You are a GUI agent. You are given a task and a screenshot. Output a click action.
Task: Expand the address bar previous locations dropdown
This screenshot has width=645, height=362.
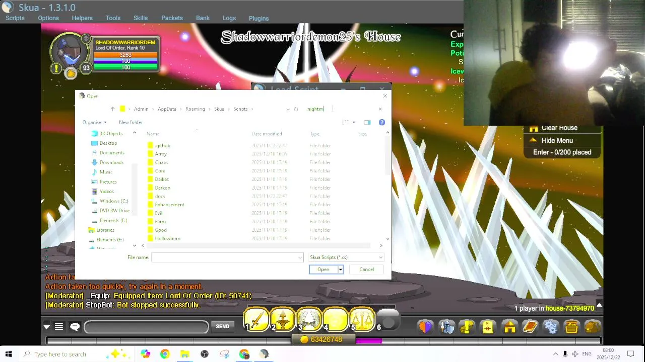coord(288,109)
